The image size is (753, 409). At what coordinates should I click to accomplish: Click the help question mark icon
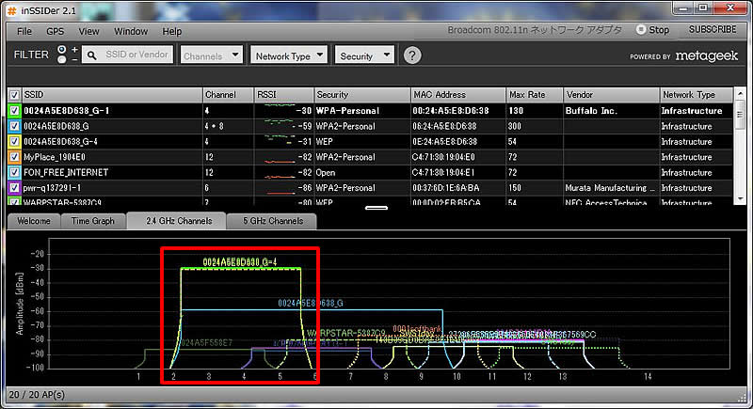pyautogui.click(x=411, y=55)
